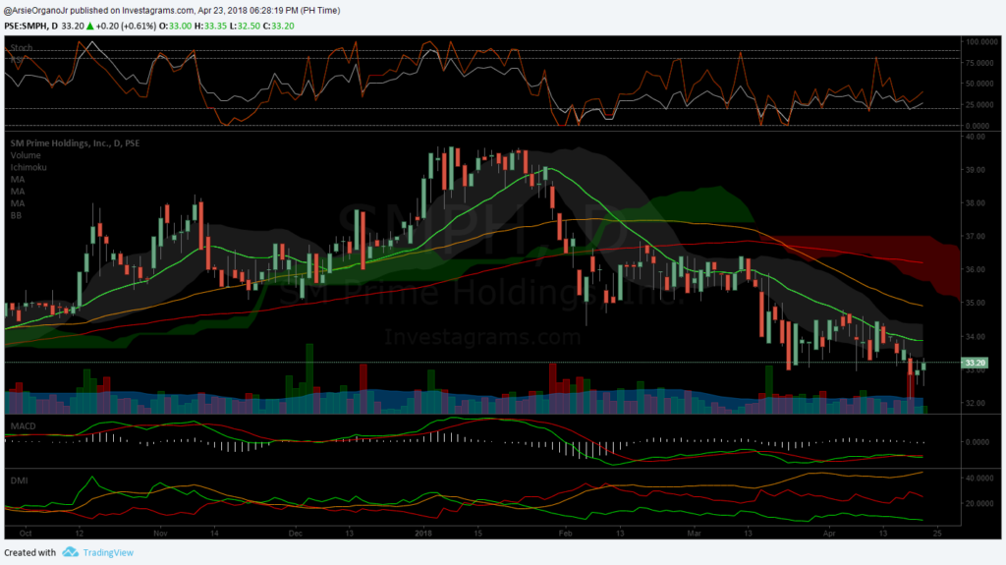The image size is (1006, 565).
Task: Click the Oct label on time axis
Action: [x=26, y=534]
